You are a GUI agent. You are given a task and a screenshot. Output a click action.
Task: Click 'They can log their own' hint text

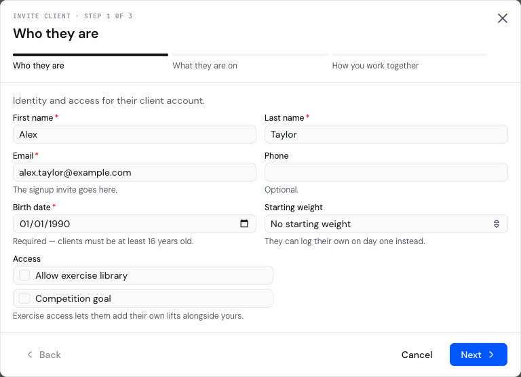(345, 241)
